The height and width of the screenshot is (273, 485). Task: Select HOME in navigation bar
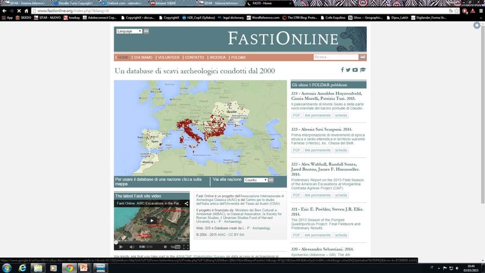tap(123, 57)
